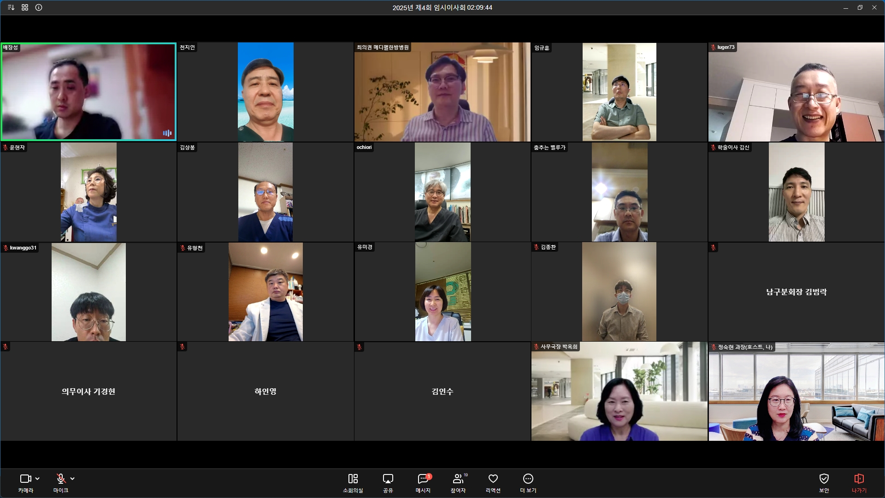Click the 사무국장 박옥희 video tile
The width and height of the screenshot is (885, 498).
619,391
